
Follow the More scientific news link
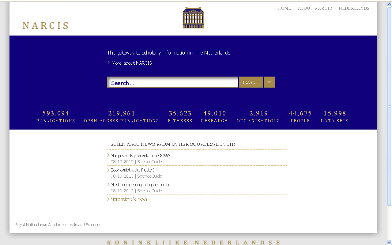pos(129,199)
